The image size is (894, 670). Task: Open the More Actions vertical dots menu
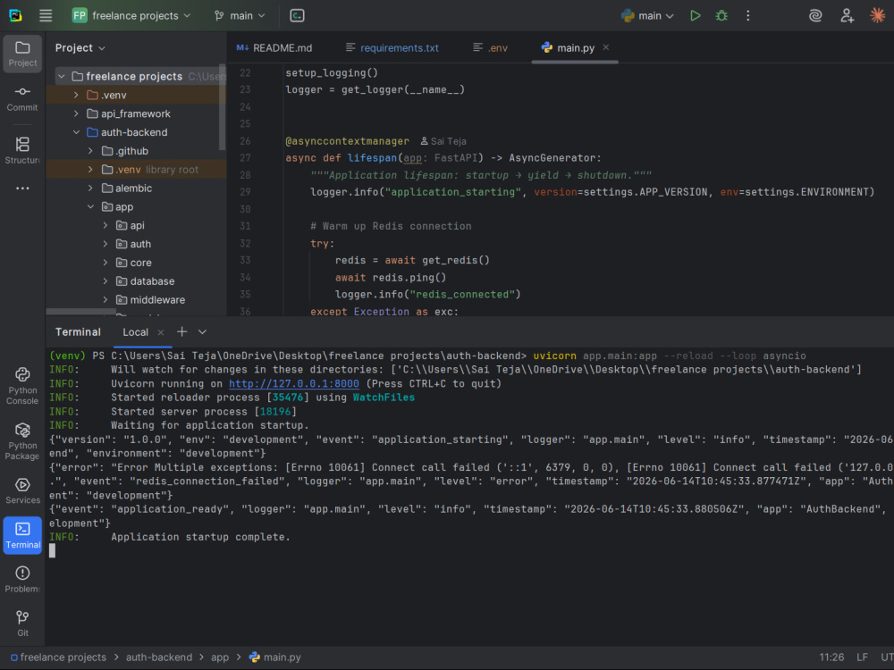tap(748, 15)
